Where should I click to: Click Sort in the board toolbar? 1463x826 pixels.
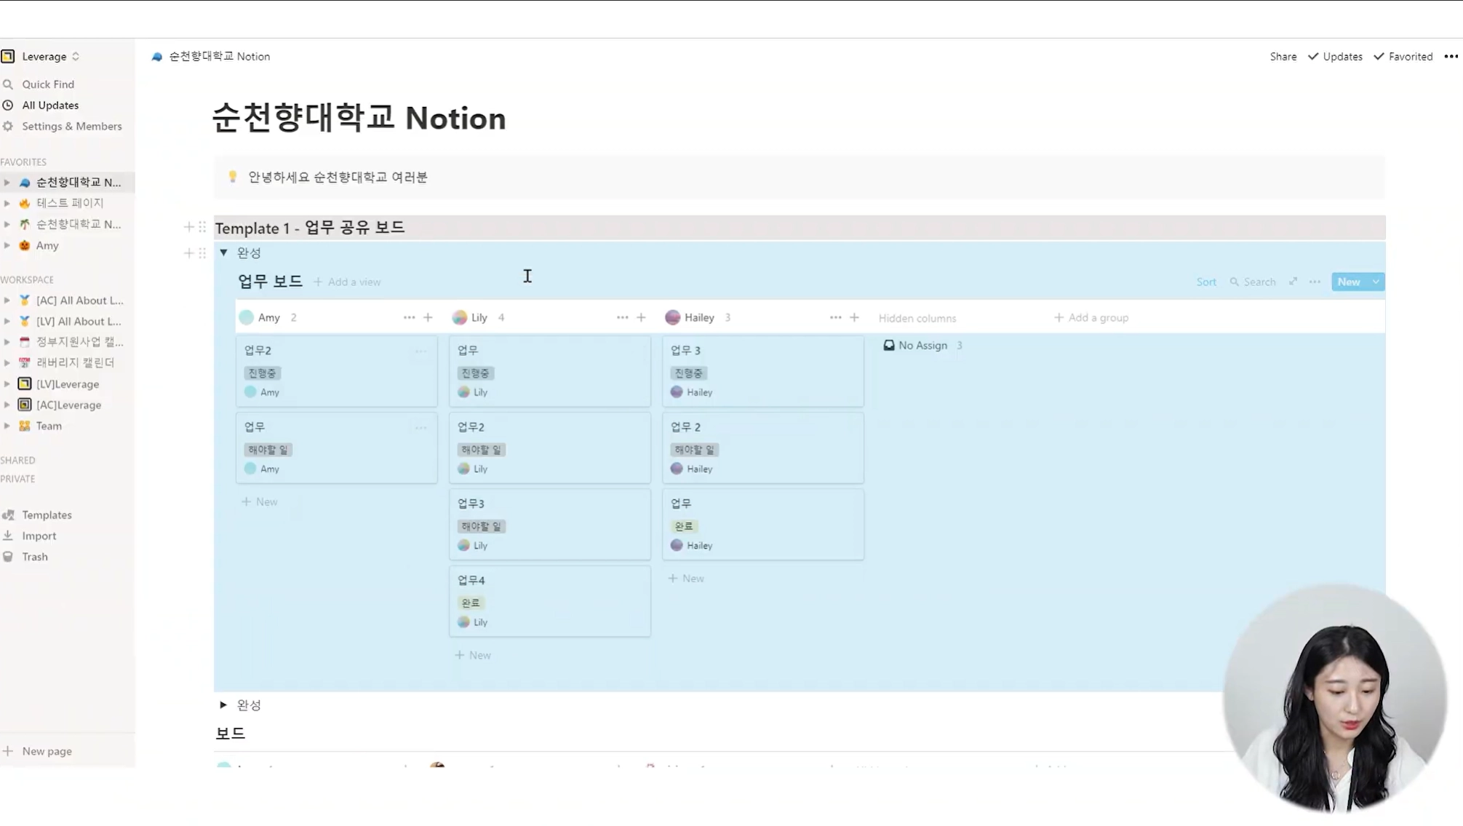[x=1205, y=282]
